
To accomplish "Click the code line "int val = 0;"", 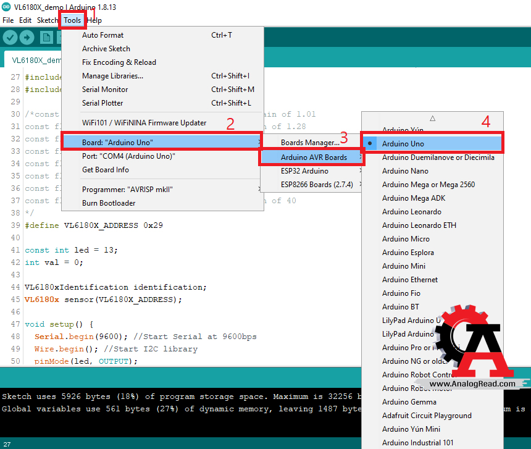I will [x=54, y=262].
